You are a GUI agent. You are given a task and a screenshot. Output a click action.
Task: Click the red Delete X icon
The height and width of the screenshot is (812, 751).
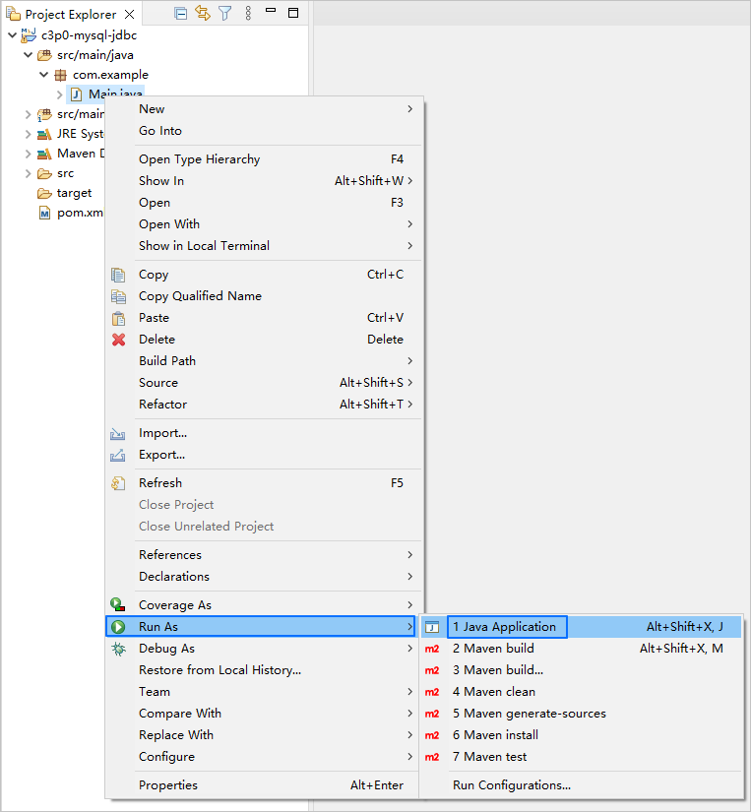119,340
